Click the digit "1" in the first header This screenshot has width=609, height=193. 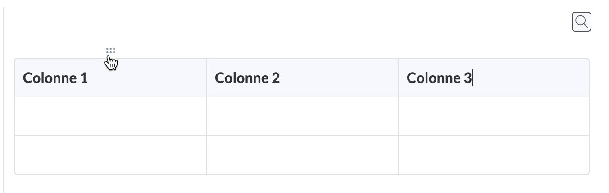click(x=84, y=78)
